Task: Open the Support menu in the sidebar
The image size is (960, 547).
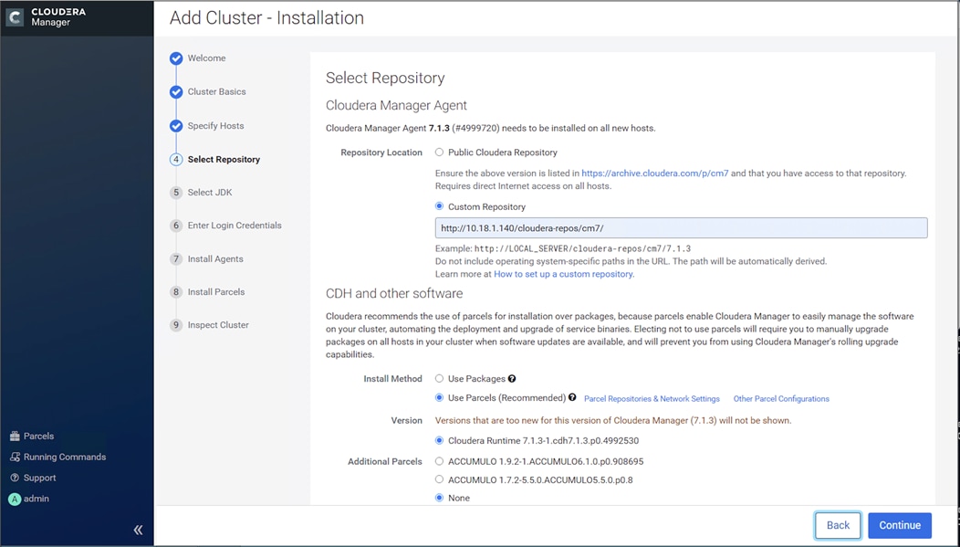Action: pyautogui.click(x=33, y=478)
